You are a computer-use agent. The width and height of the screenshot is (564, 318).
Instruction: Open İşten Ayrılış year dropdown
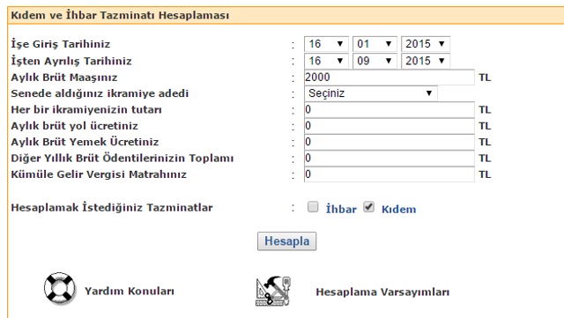426,61
